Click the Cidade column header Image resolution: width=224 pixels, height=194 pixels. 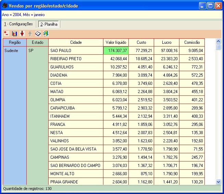[x=76, y=42]
